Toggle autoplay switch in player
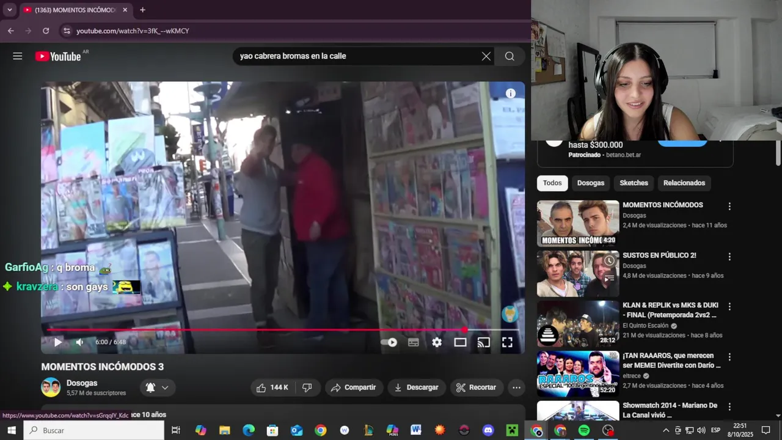782x440 pixels. tap(389, 342)
